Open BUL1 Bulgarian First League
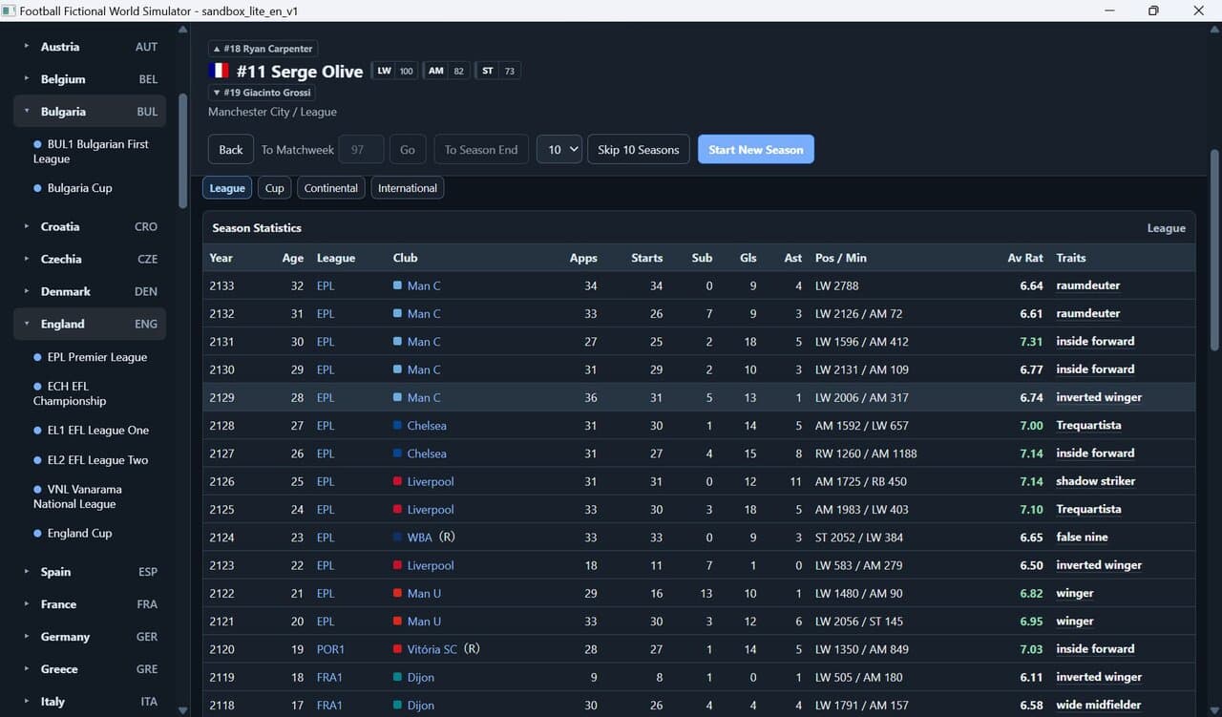Image resolution: width=1222 pixels, height=717 pixels. [x=91, y=151]
